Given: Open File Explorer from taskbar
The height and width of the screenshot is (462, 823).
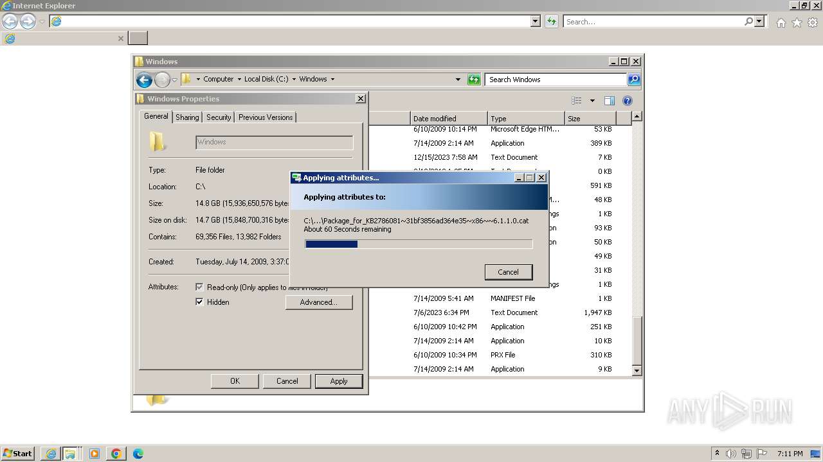Looking at the screenshot, I should (69, 454).
